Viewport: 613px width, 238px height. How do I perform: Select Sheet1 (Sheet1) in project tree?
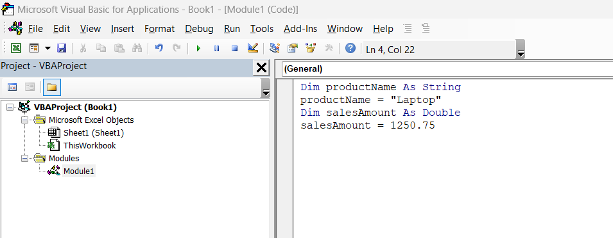[94, 133]
